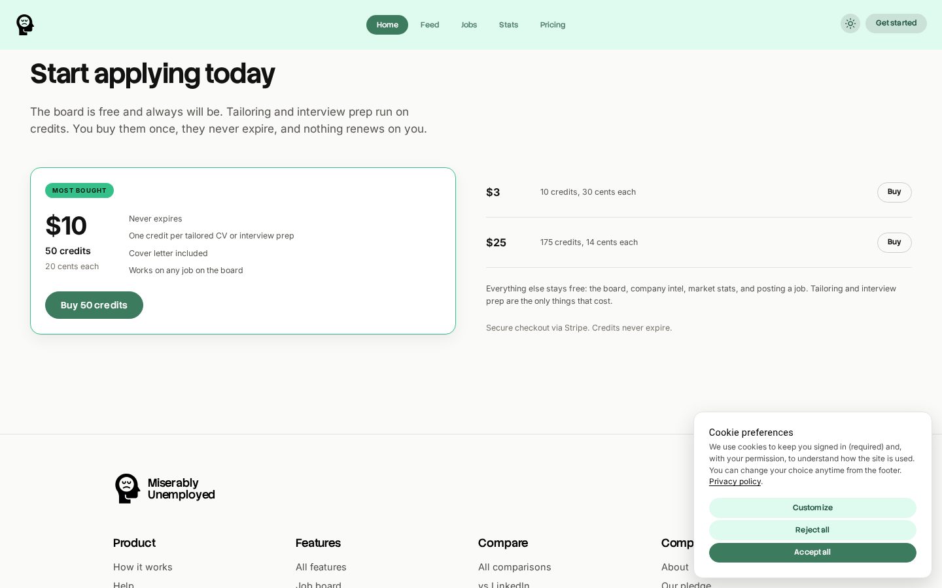
Task: Open the Pricing nav item
Action: (x=553, y=25)
